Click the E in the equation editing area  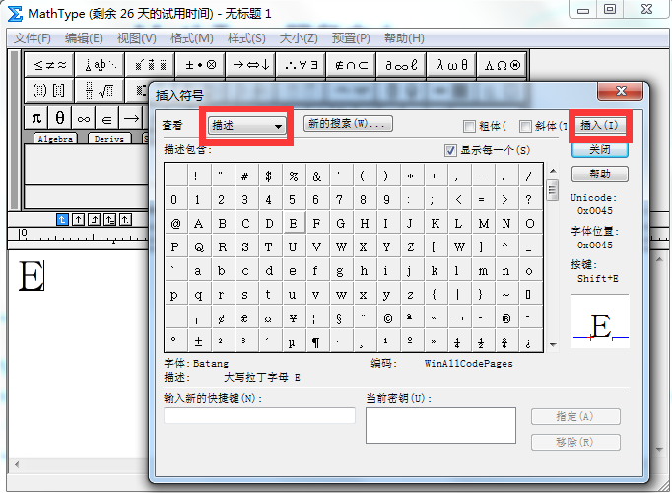point(32,276)
